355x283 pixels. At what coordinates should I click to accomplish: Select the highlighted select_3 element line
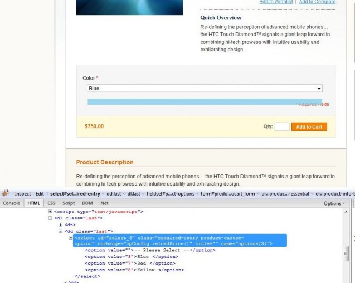[x=180, y=241]
